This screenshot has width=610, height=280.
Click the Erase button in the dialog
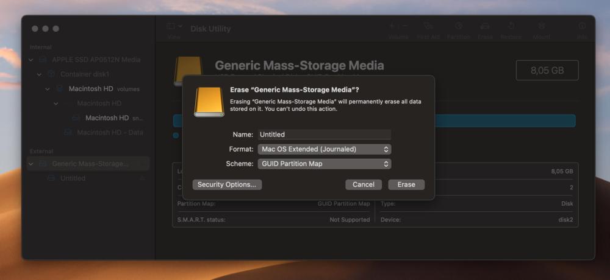[x=406, y=184]
